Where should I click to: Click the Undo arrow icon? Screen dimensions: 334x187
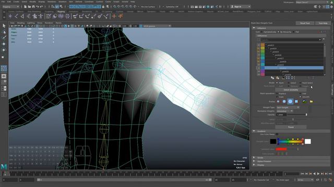point(37,7)
